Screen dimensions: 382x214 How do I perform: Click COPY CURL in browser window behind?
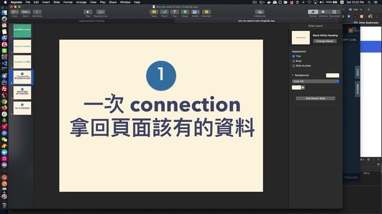tap(350, 40)
